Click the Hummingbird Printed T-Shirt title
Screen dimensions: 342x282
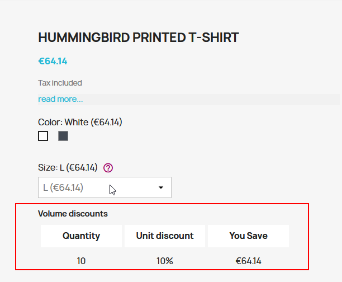[x=138, y=37]
